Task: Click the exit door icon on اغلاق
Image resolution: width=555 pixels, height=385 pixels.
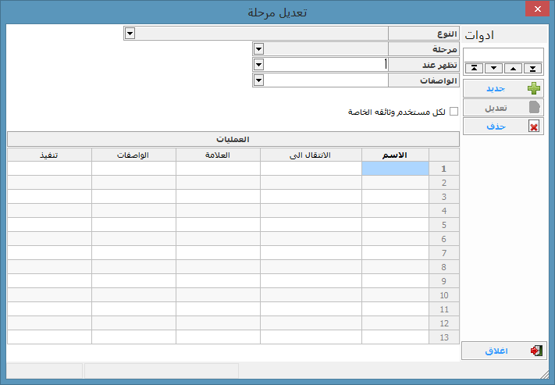Action: [535, 351]
